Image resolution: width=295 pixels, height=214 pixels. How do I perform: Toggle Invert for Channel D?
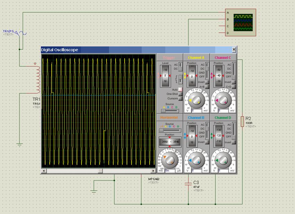click(x=234, y=142)
